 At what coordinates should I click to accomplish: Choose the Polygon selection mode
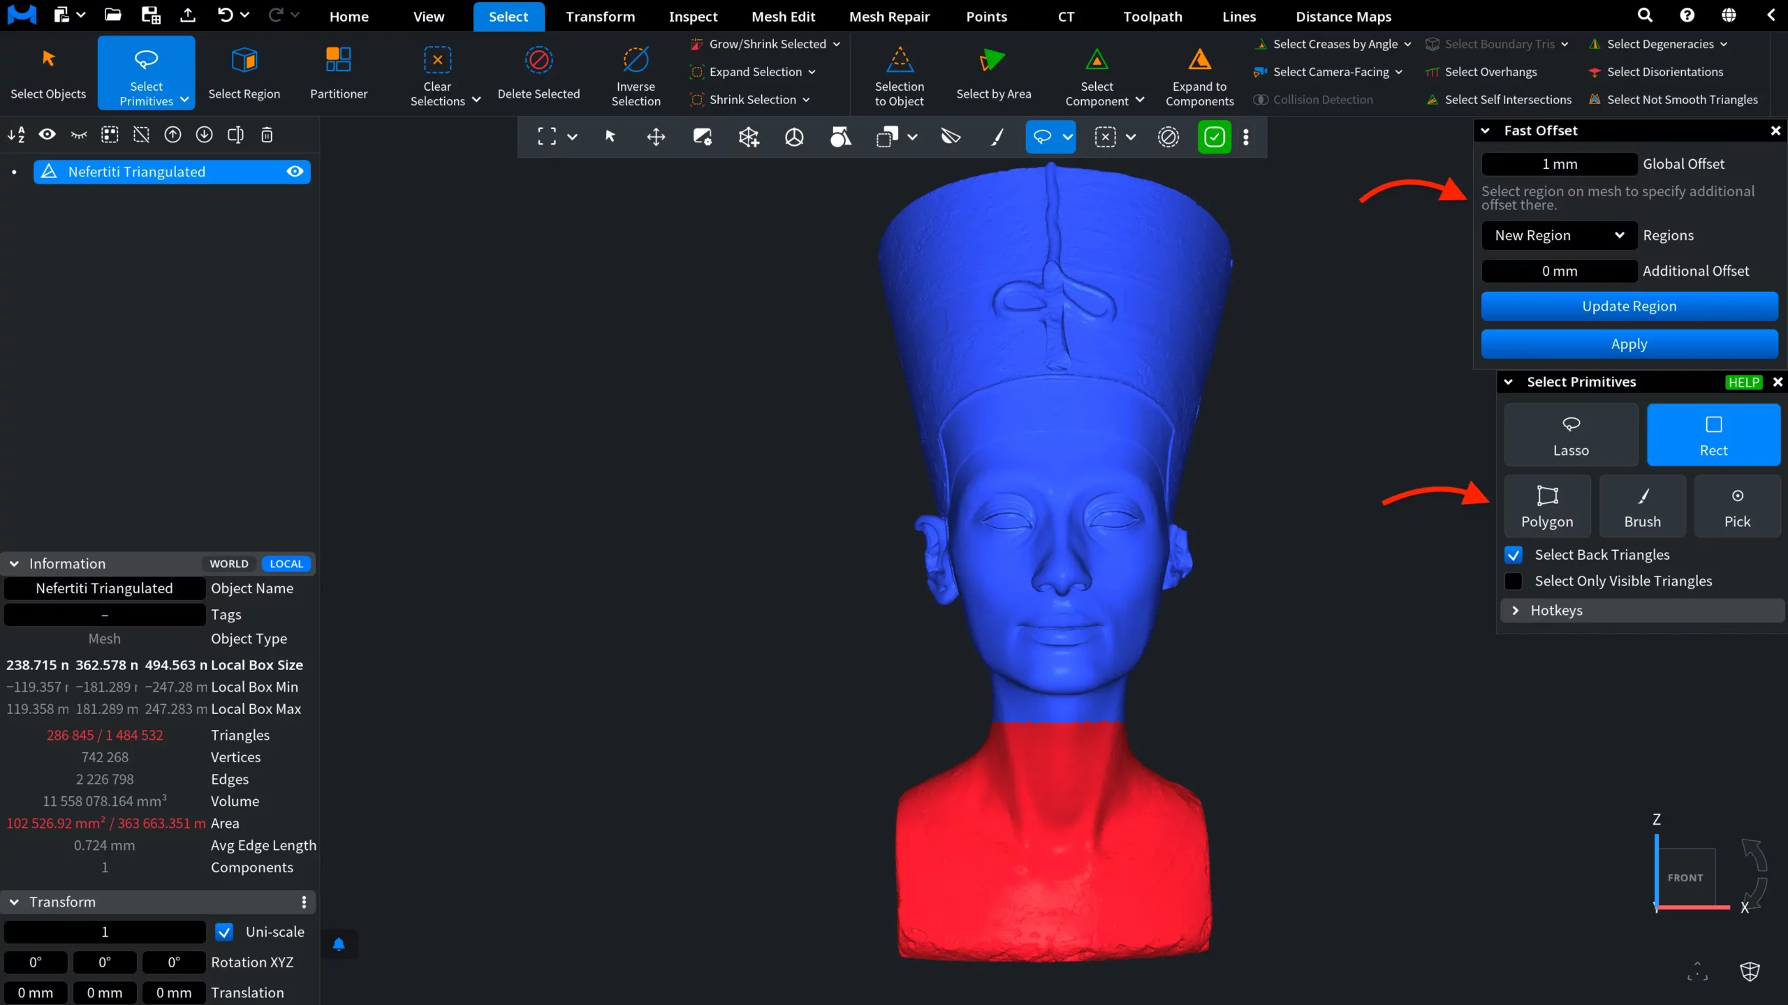(x=1547, y=506)
